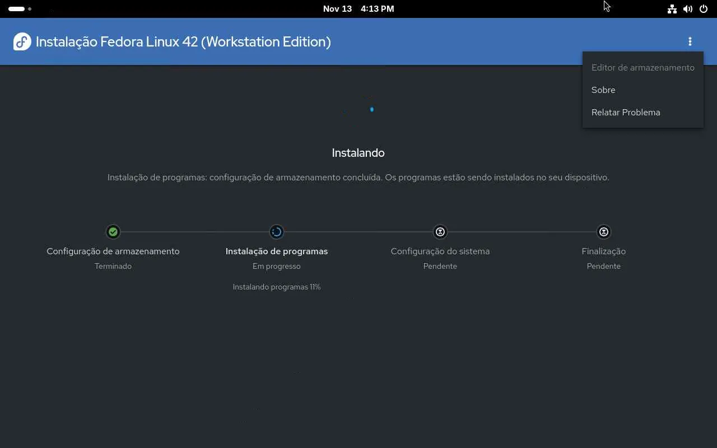Click the Pendente status under Configuração do sistema

[440, 266]
